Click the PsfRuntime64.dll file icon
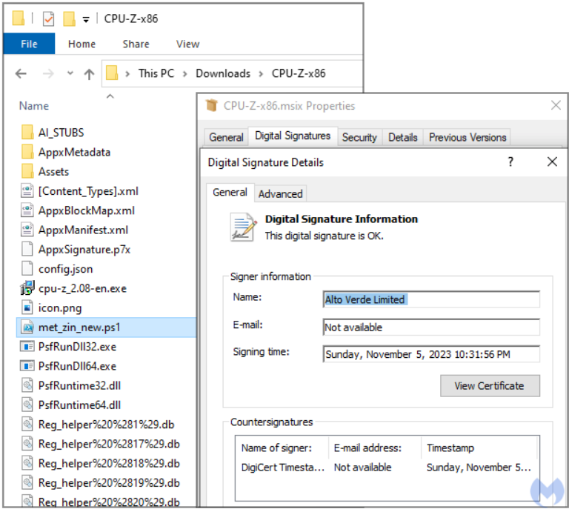The image size is (569, 509). tap(27, 405)
